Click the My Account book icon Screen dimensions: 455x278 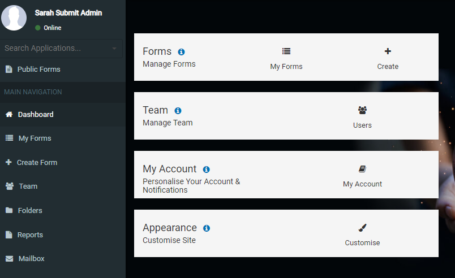pyautogui.click(x=362, y=169)
